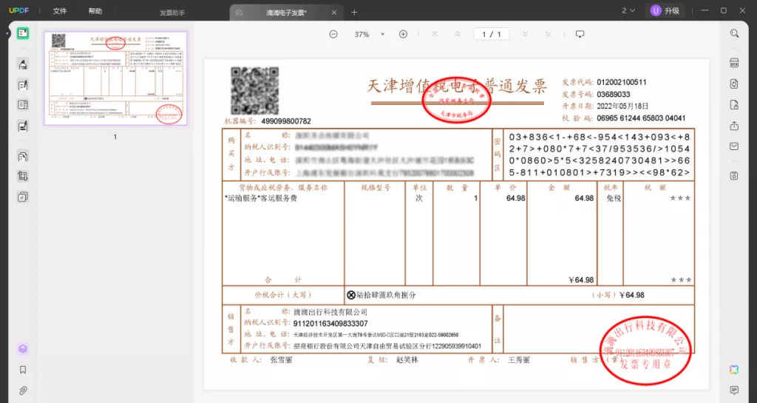The width and height of the screenshot is (757, 403).
Task: Open the zoom level dropdown arrow
Action: click(x=383, y=34)
